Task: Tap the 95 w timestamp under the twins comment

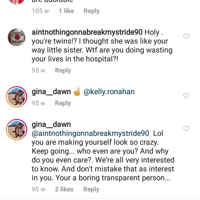Action: coord(38,70)
